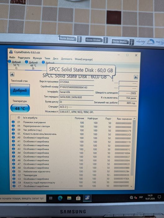Click the raw value 0000001F5EA

point(121,178)
